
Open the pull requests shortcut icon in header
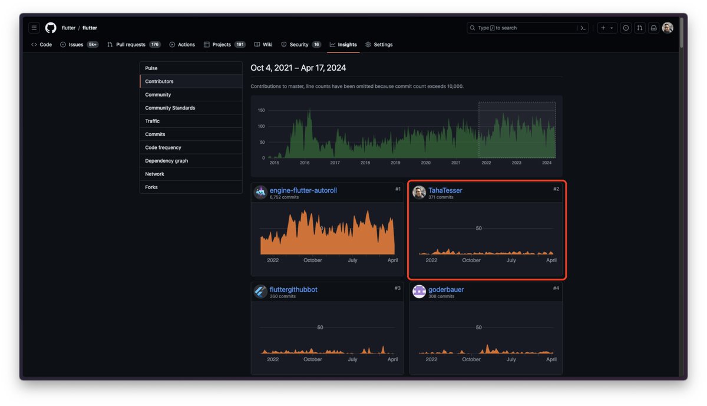[x=640, y=28]
